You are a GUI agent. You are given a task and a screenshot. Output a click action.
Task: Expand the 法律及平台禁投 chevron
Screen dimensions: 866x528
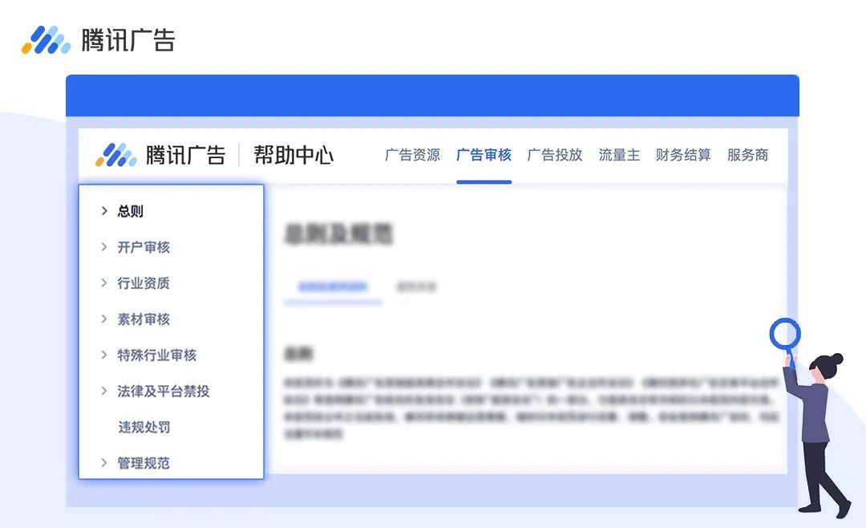pos(103,391)
